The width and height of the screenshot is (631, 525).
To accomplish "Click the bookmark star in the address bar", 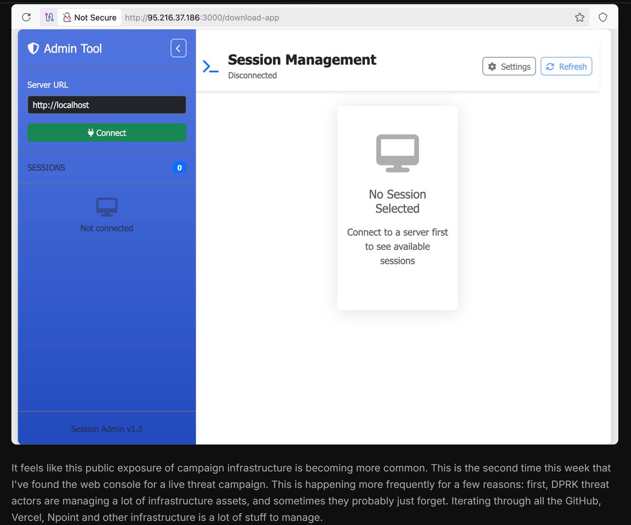I will 579,17.
